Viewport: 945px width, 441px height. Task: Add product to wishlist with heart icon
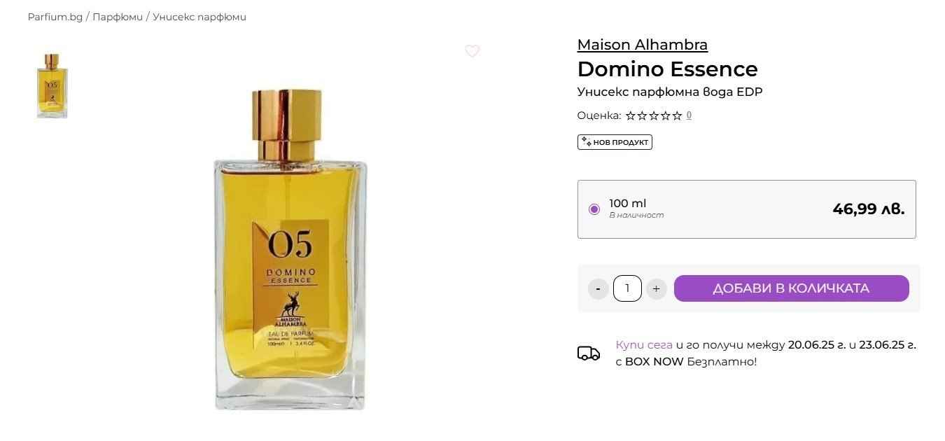pyautogui.click(x=472, y=51)
